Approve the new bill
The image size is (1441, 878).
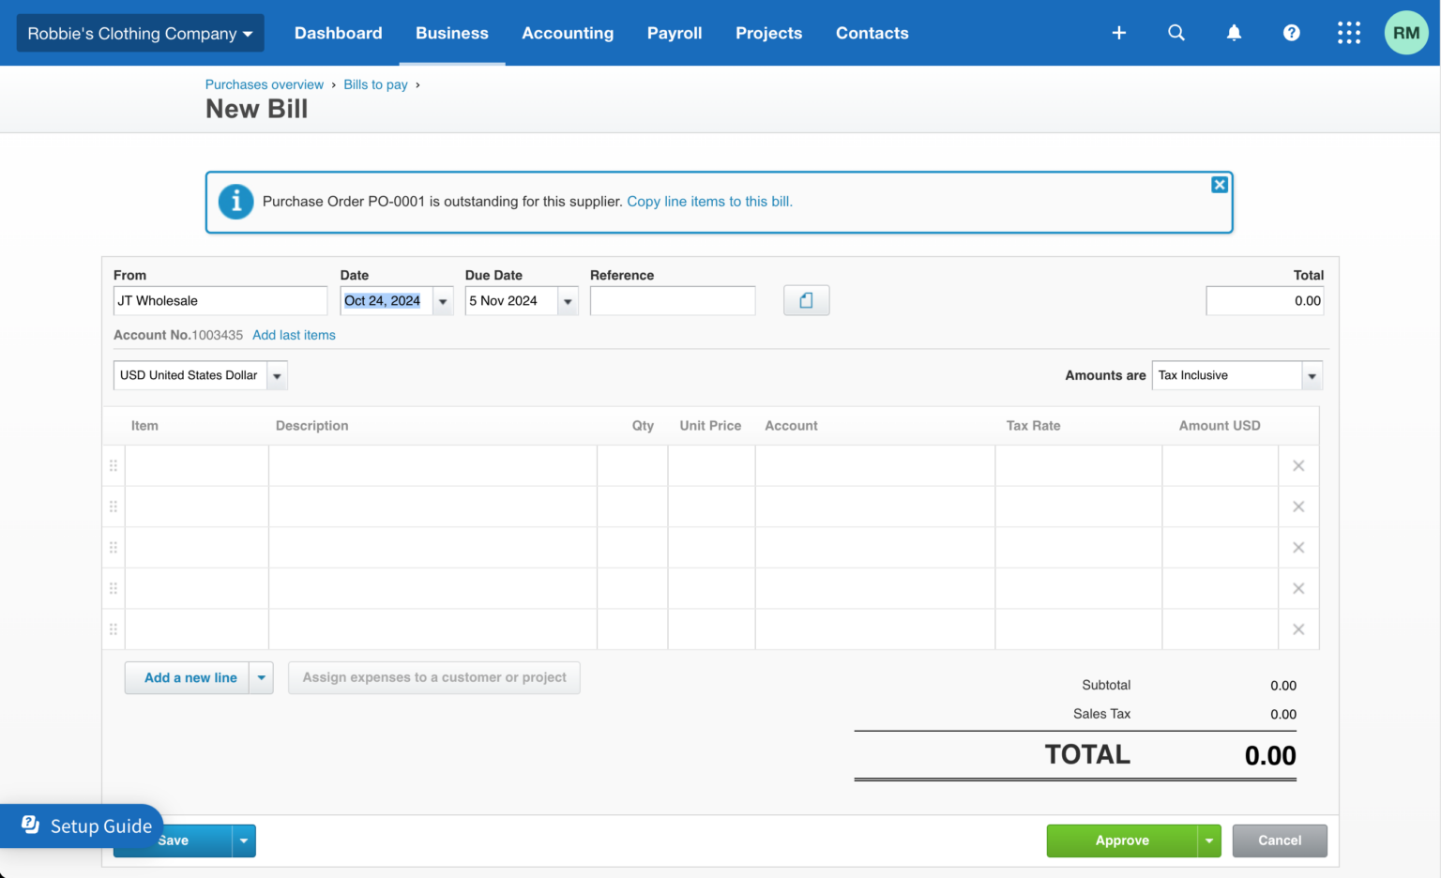point(1121,840)
